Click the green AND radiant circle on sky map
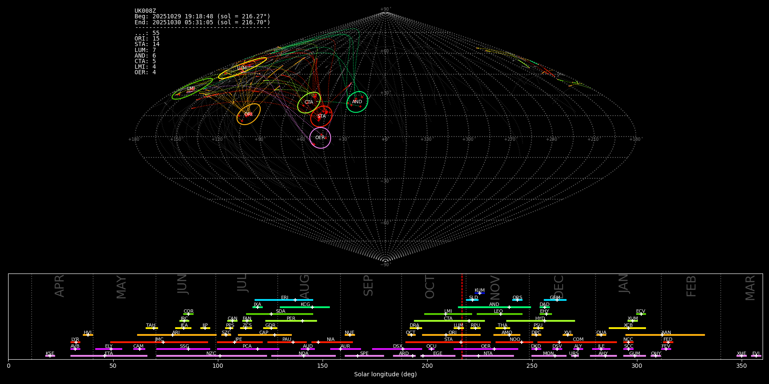 357,102
